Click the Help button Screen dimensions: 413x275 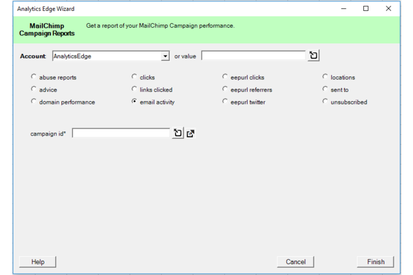click(37, 262)
